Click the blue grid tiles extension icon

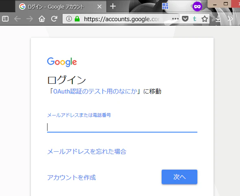(165, 6)
